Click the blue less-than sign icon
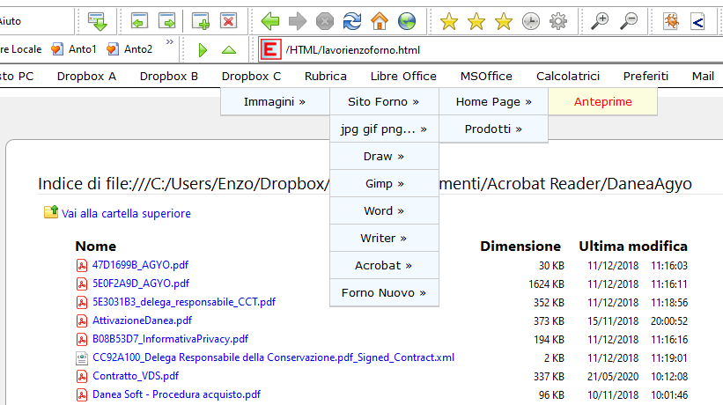 (x=698, y=21)
